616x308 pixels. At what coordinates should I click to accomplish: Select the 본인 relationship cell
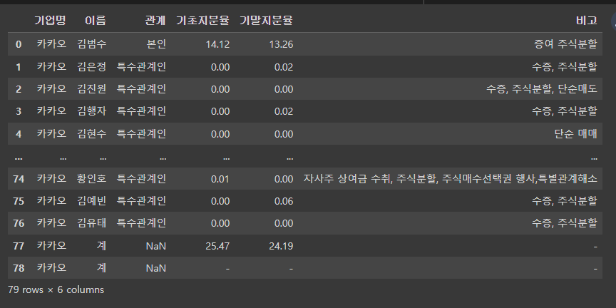(x=156, y=44)
